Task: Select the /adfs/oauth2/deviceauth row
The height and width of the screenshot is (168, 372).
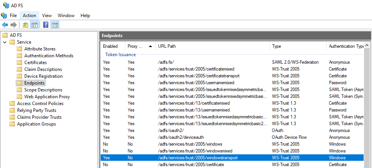Action: (232, 137)
